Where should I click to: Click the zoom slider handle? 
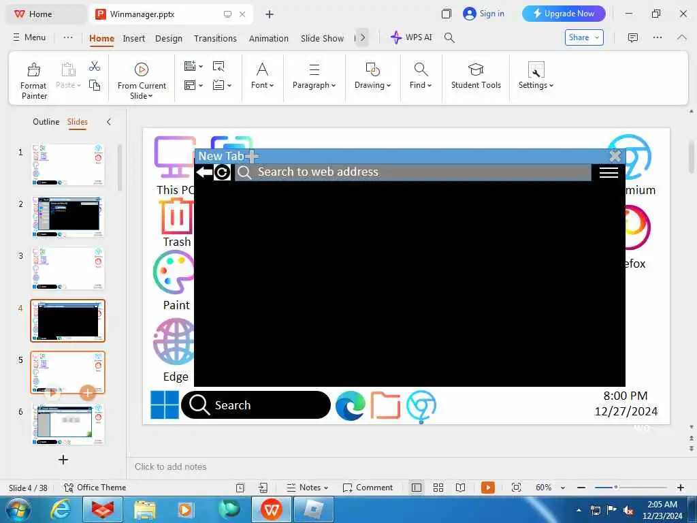coord(616,488)
